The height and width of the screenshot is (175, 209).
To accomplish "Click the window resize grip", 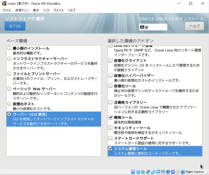I will pos(207,173).
